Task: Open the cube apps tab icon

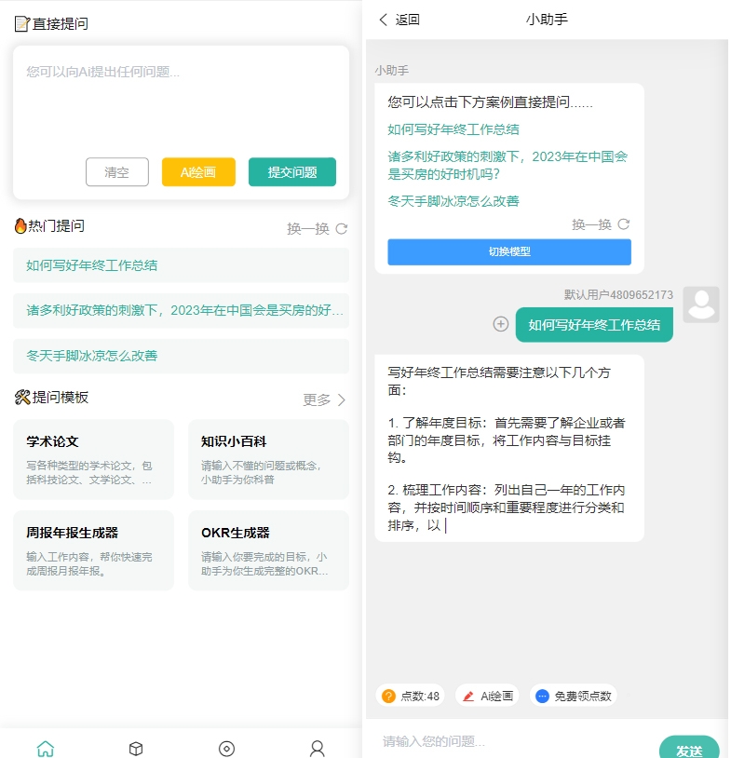Action: click(x=136, y=749)
